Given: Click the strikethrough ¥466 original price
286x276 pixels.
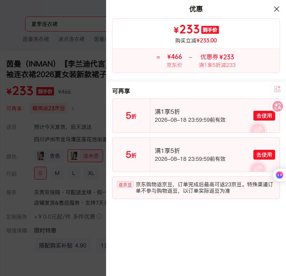Looking at the screenshot, I should click(64, 92).
